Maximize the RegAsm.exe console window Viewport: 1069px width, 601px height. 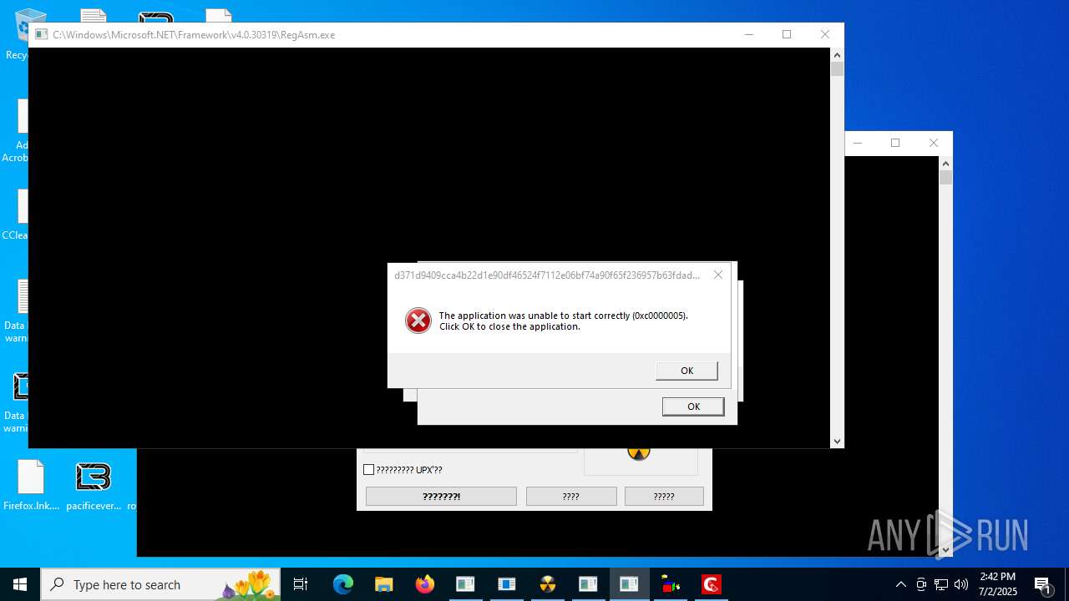787,35
